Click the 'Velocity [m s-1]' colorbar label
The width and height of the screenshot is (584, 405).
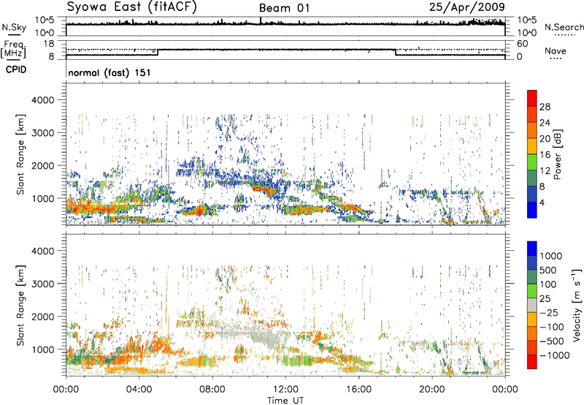click(577, 305)
